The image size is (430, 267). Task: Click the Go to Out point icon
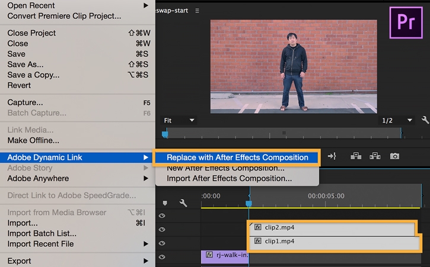pyautogui.click(x=332, y=156)
